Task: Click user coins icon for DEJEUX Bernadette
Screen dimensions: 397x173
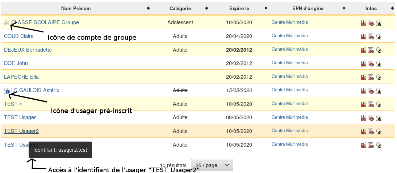Action: (379, 50)
